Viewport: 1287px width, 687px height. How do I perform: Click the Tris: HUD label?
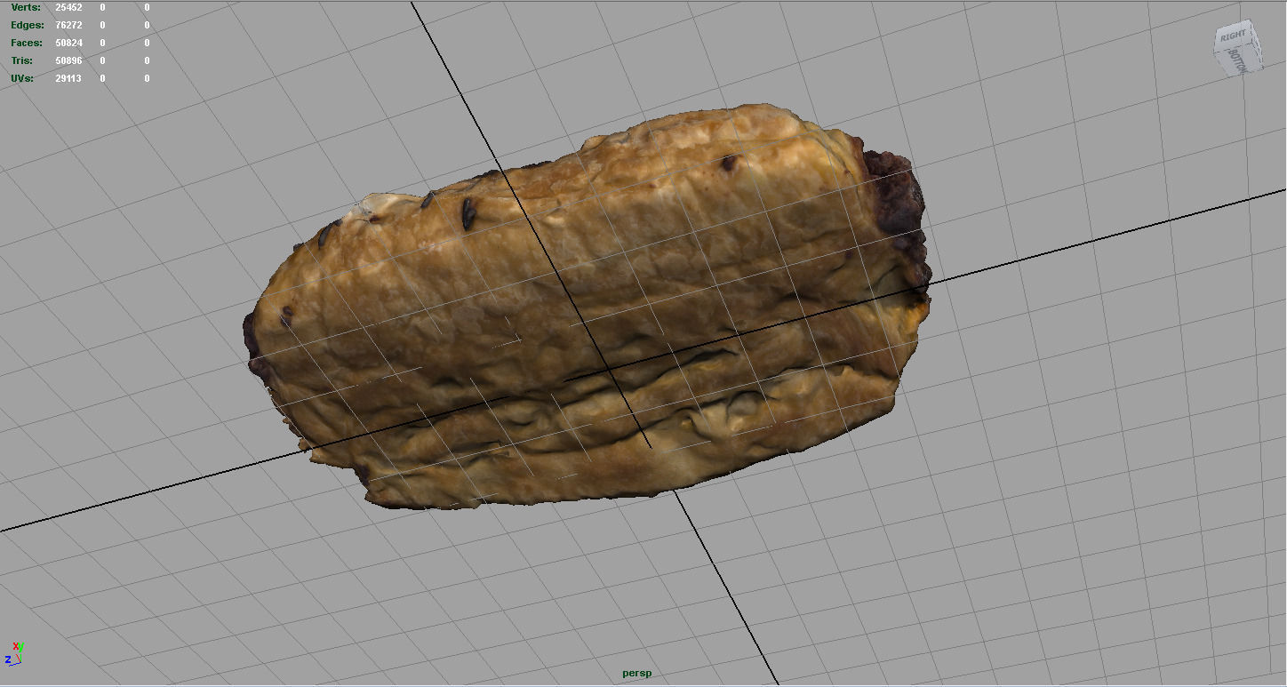[22, 60]
